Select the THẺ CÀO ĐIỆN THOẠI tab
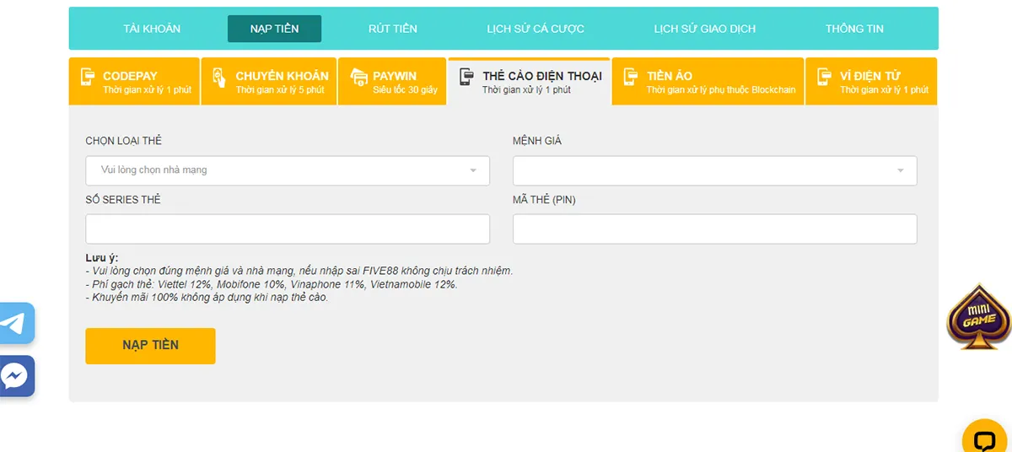Screen dimensions: 1012x452 click(x=530, y=82)
